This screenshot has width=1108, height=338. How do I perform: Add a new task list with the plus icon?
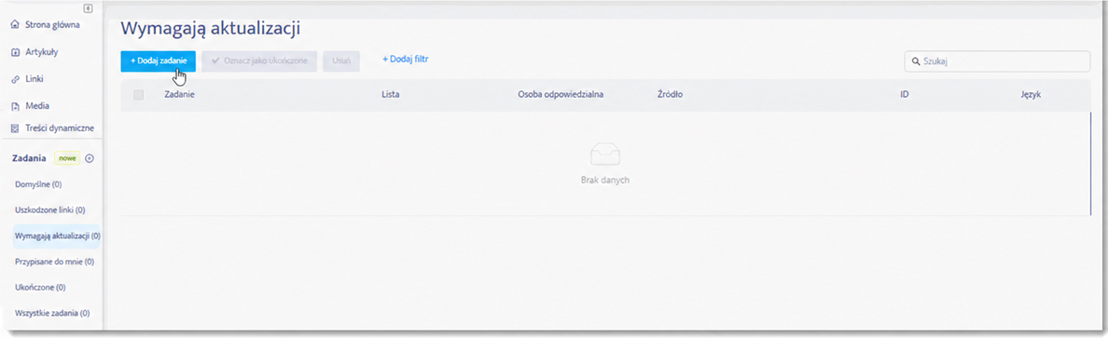89,159
